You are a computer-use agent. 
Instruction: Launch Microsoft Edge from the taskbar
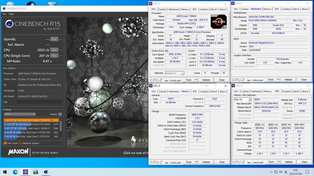tap(15, 172)
